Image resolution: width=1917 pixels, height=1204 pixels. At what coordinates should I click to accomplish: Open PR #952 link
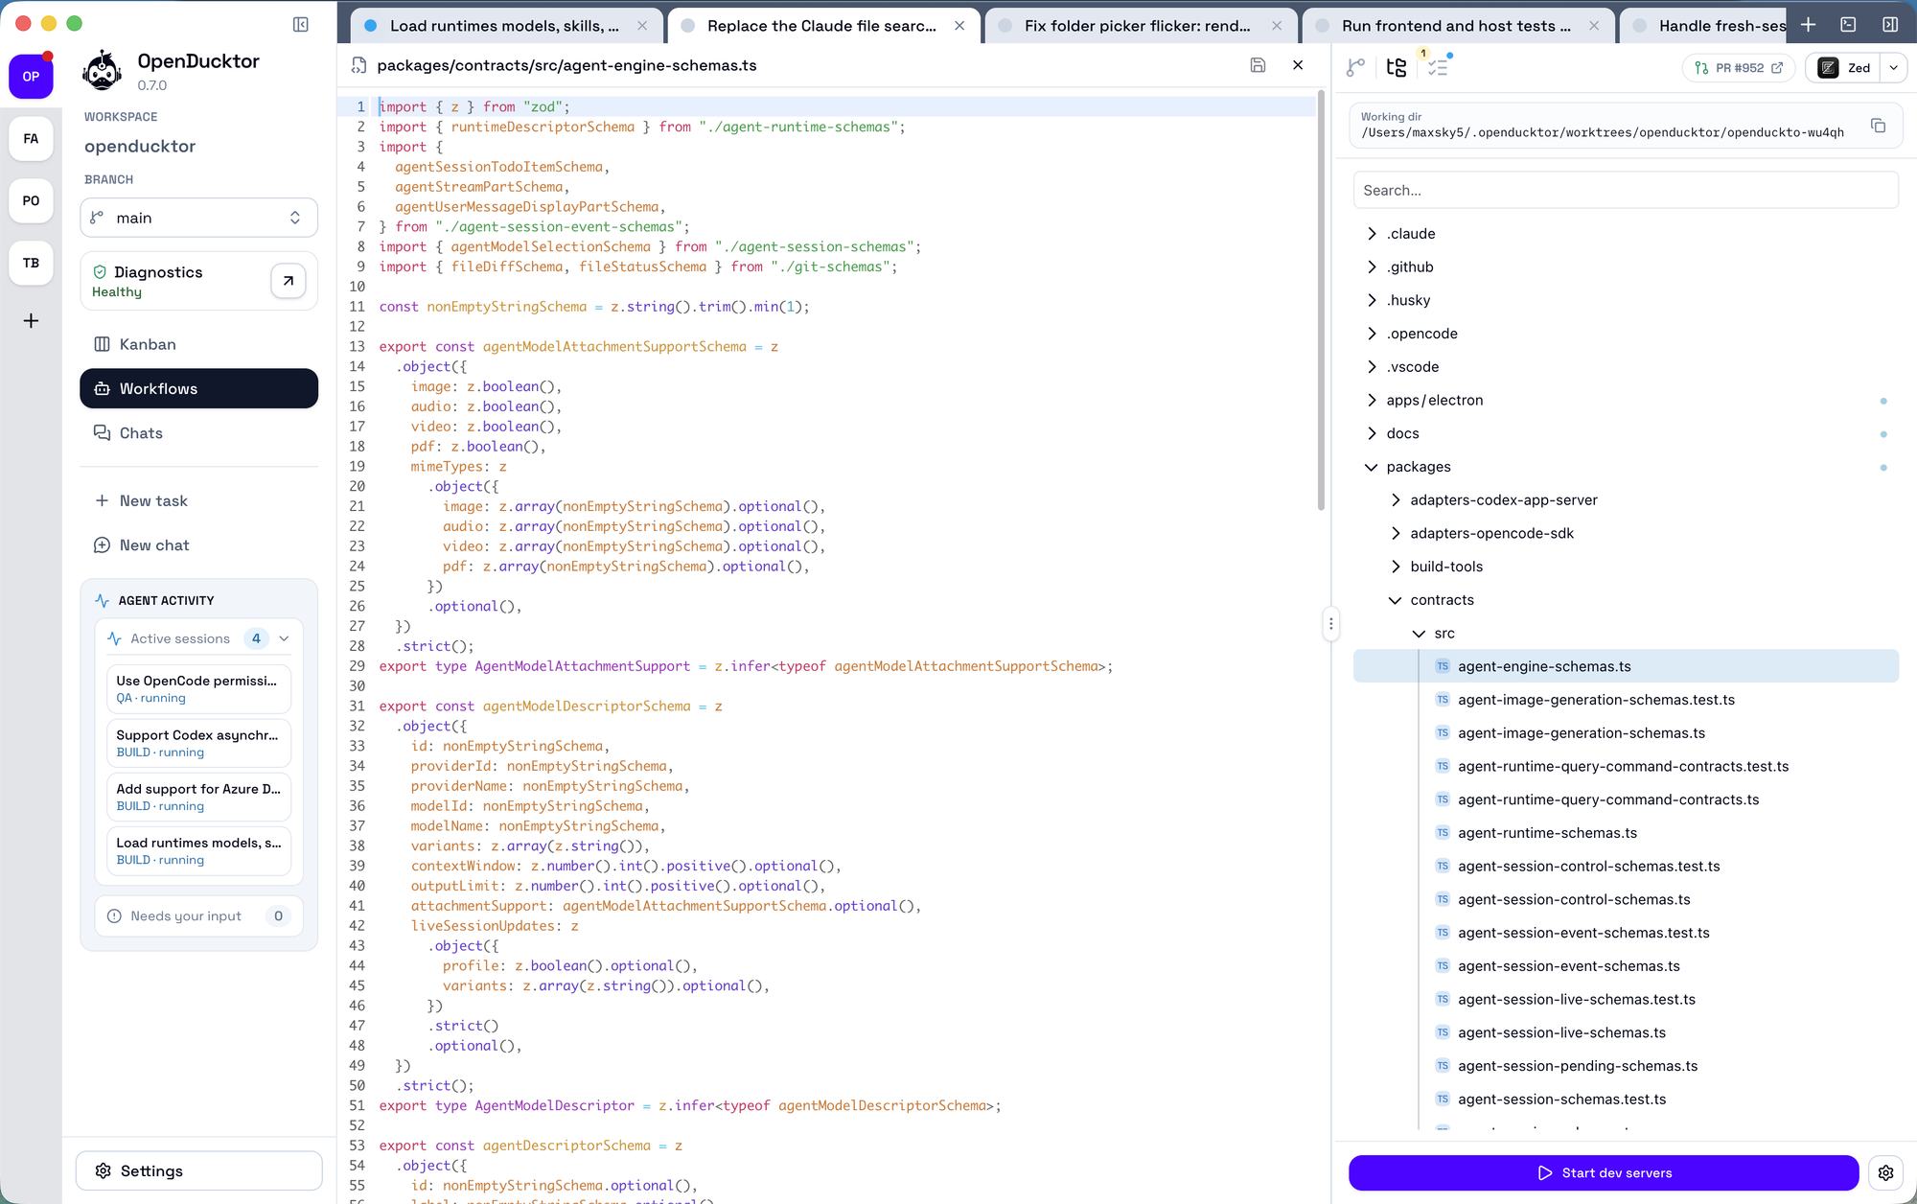coord(1738,68)
